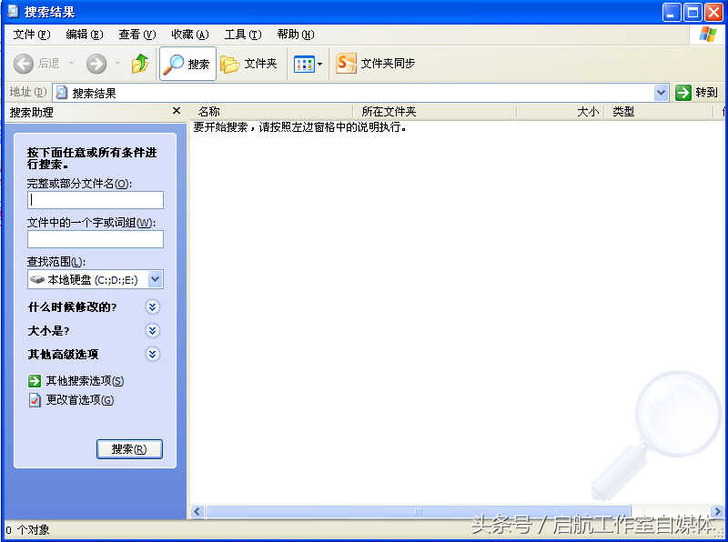This screenshot has width=728, height=542.
Task: Open 其他搜索选项 link
Action: coord(85,381)
